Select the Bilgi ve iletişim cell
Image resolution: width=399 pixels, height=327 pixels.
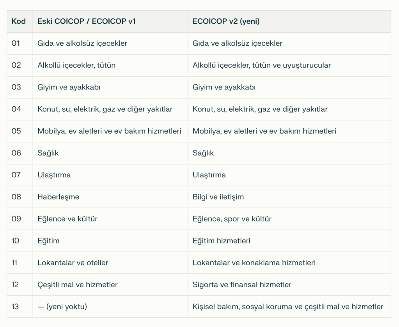218,197
